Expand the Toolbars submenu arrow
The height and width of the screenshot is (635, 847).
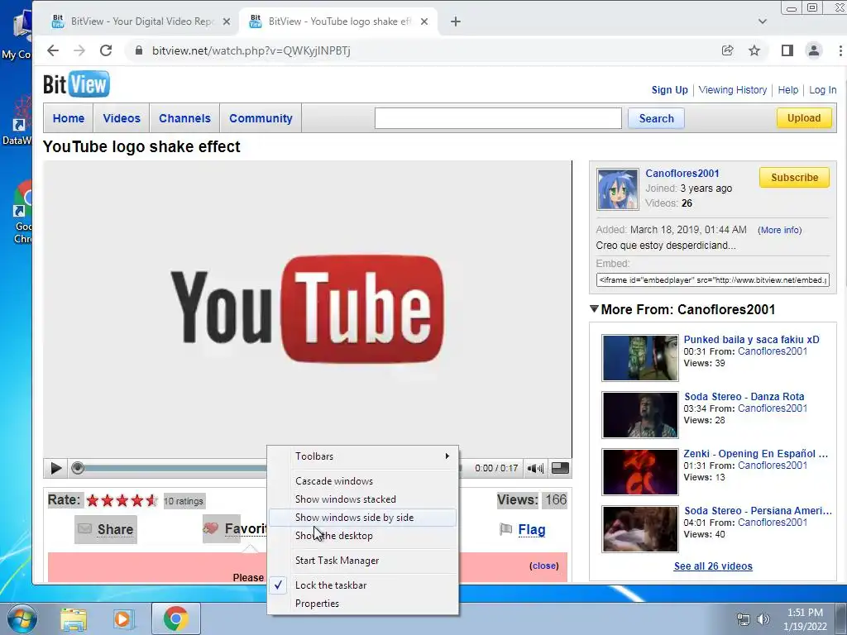pos(447,456)
